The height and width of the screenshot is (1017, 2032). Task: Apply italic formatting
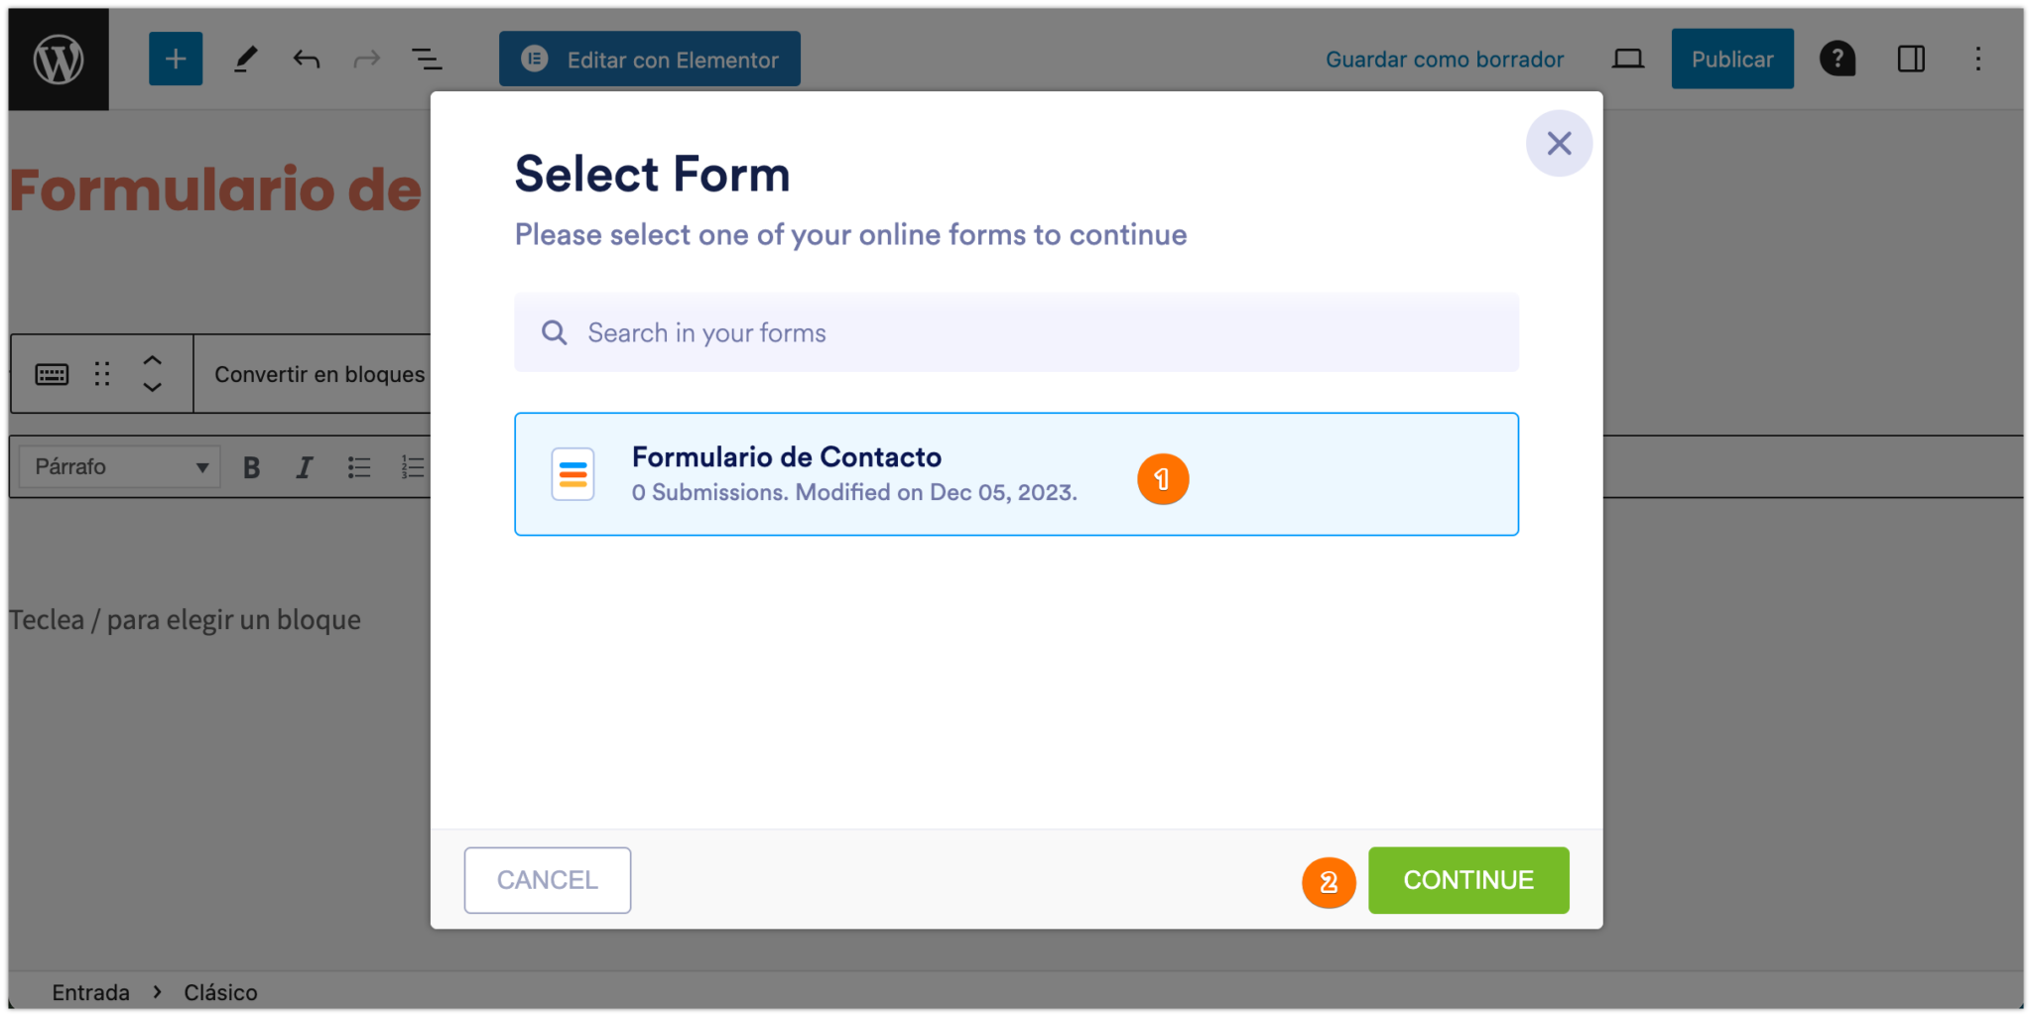[x=304, y=465]
